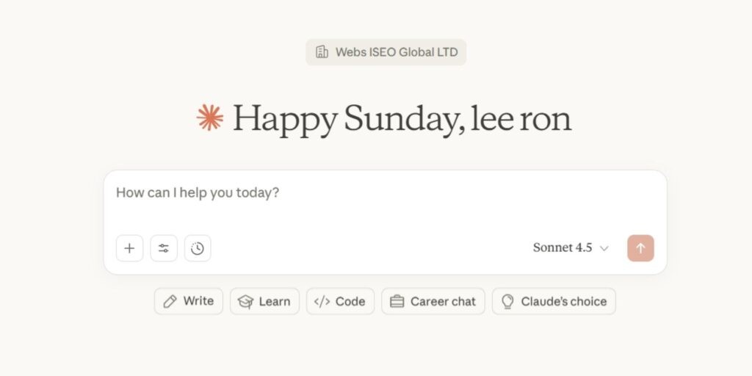Click the Claude starburst logo
The width and height of the screenshot is (752, 376).
[210, 118]
